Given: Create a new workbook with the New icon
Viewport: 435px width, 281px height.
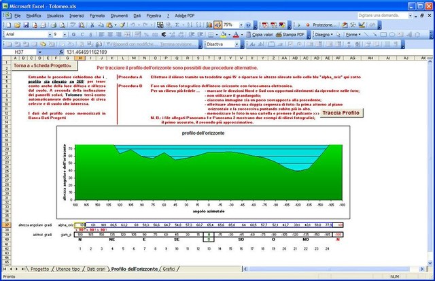Looking at the screenshot, I should 8,25.
